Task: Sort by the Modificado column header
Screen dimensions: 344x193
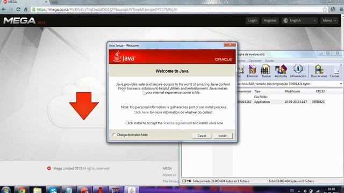Action: [x=292, y=91]
